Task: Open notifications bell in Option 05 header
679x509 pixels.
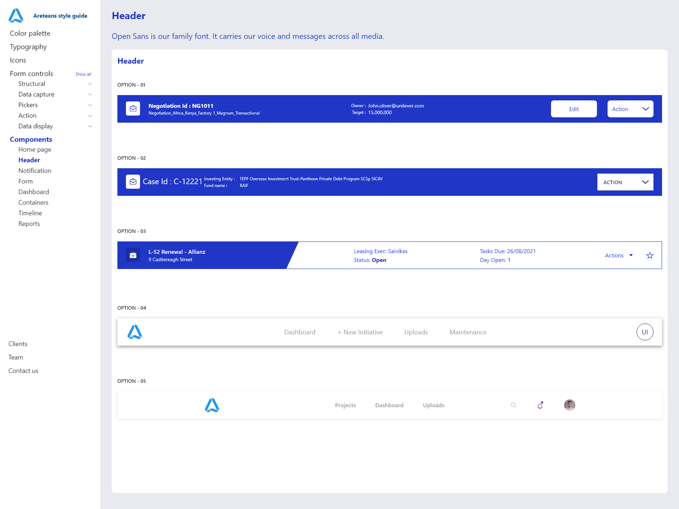Action: click(540, 405)
